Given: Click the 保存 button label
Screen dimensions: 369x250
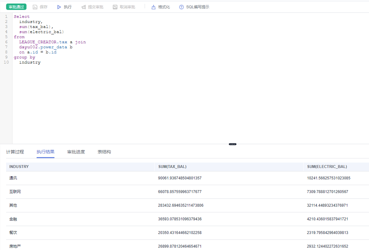Looking at the screenshot, I should point(43,7).
